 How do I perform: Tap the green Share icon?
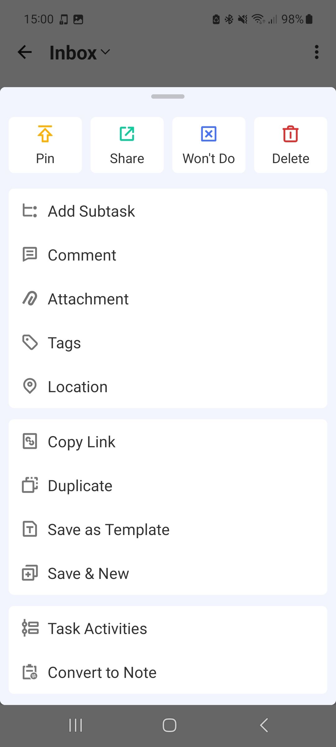127,134
